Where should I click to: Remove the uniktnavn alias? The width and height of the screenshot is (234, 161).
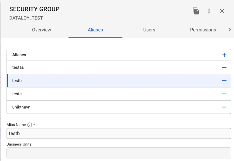224,107
